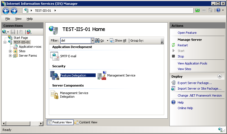
Task: Open the Management Service feature icon
Action: coord(102,75)
